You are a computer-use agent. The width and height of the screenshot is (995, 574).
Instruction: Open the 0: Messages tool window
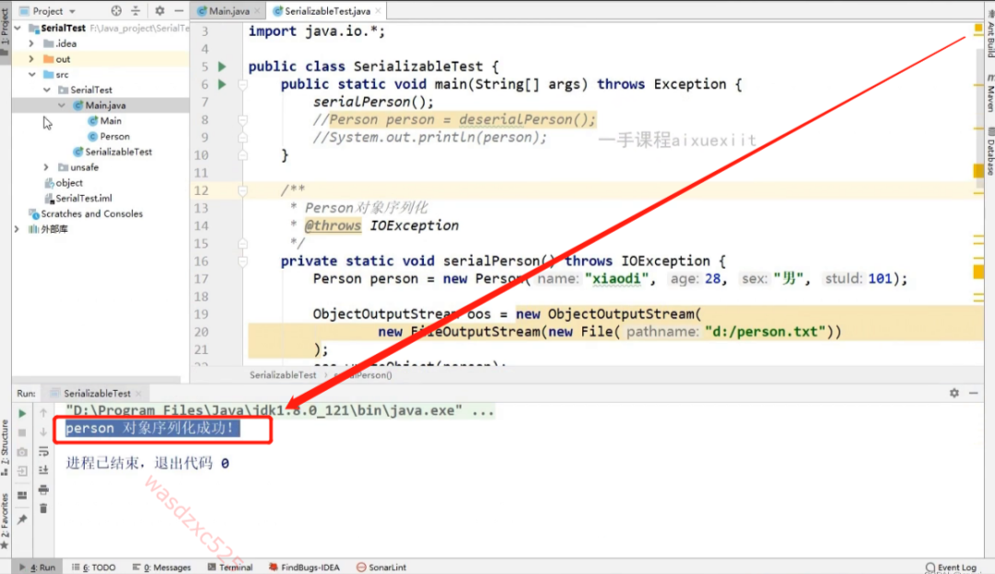click(162, 567)
